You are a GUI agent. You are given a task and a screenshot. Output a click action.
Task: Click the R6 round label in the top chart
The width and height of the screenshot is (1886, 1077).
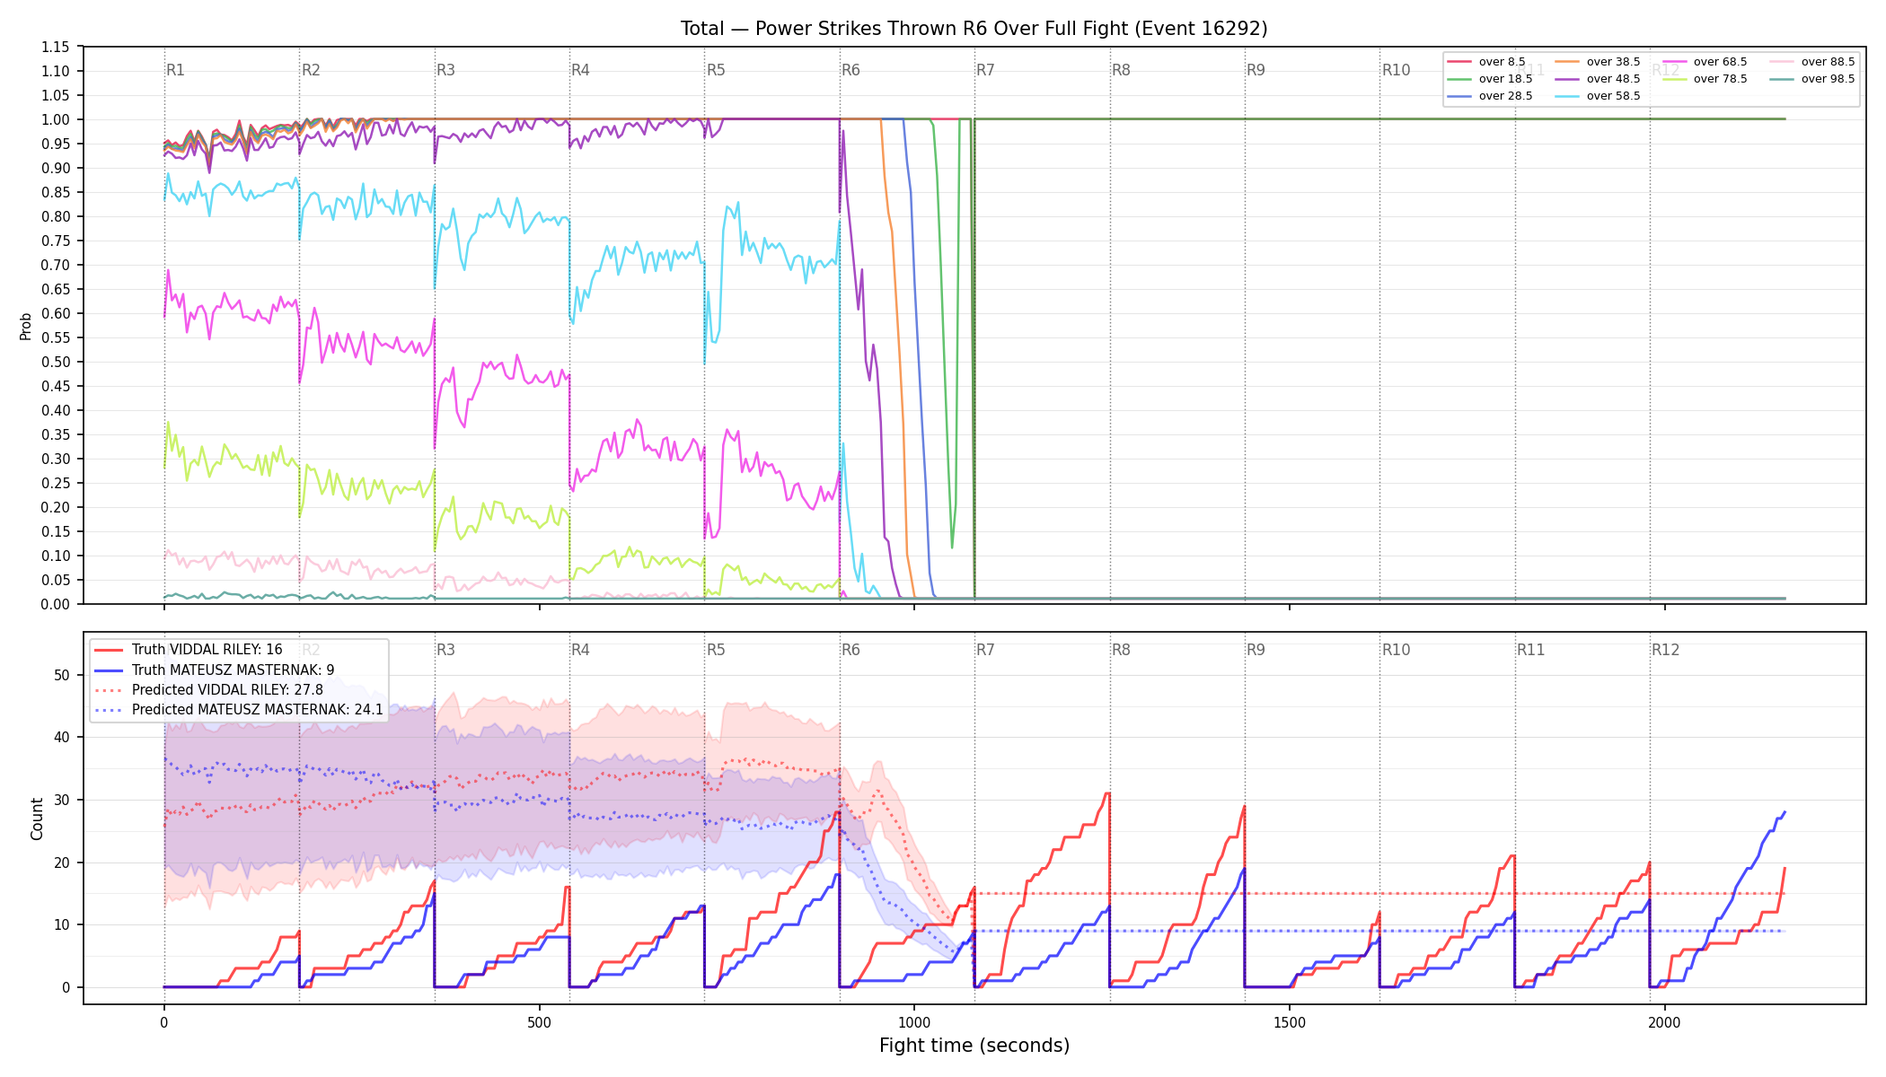tap(850, 70)
